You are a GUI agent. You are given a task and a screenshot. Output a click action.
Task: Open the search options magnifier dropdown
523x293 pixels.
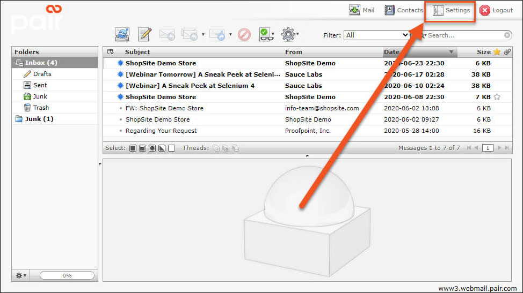[x=424, y=35]
